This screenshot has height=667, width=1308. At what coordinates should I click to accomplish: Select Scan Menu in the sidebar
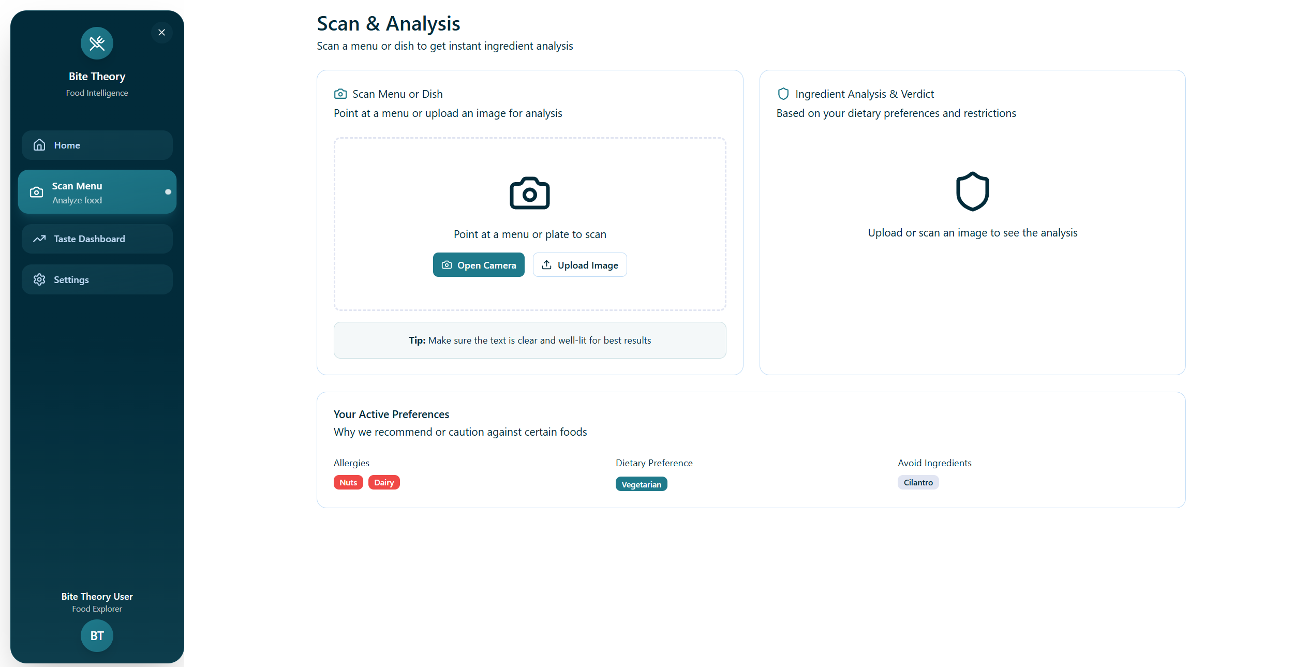click(97, 192)
